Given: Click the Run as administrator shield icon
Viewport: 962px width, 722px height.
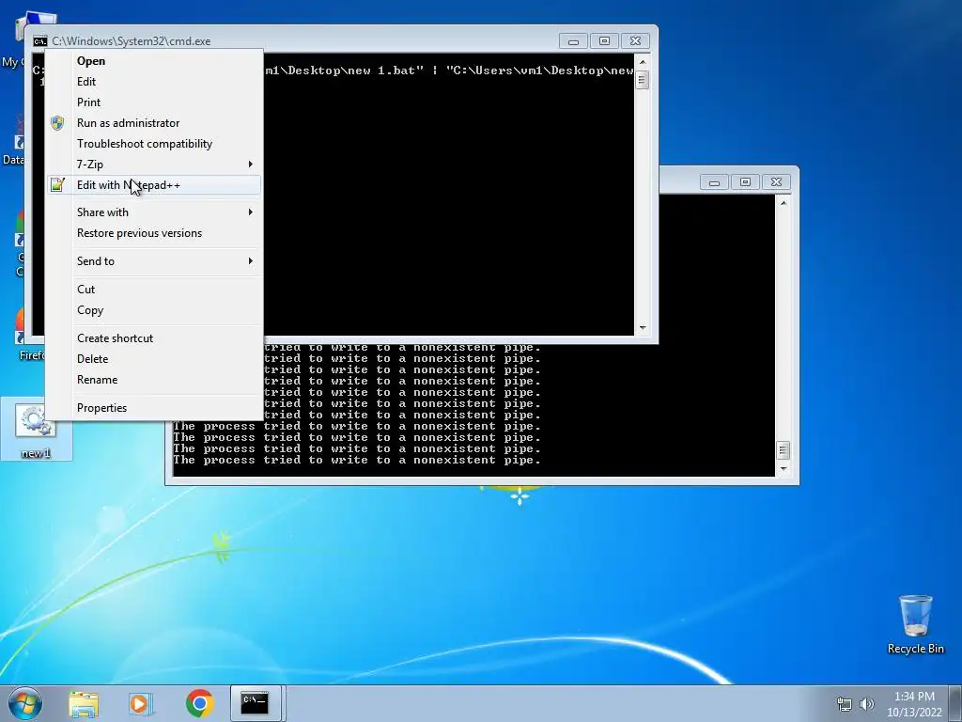Looking at the screenshot, I should point(57,123).
